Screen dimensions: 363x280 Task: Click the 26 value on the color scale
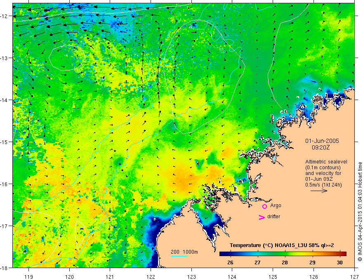tap(230, 262)
